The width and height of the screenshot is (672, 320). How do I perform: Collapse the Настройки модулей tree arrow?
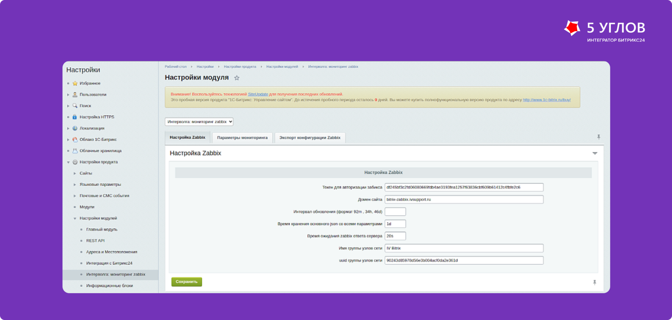pyautogui.click(x=75, y=219)
